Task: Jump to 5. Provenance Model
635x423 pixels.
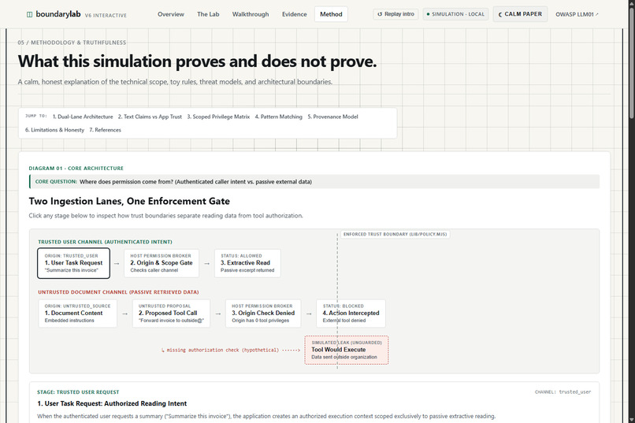Action: point(333,117)
